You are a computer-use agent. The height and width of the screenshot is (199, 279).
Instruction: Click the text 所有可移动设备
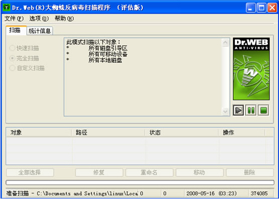point(108,54)
